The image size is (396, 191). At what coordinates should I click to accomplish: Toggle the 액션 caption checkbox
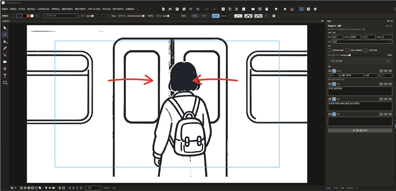[334, 99]
